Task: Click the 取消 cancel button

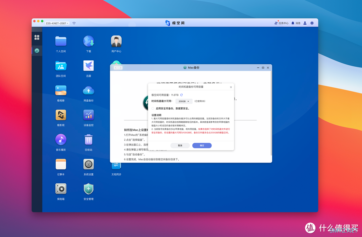Action: [x=180, y=145]
